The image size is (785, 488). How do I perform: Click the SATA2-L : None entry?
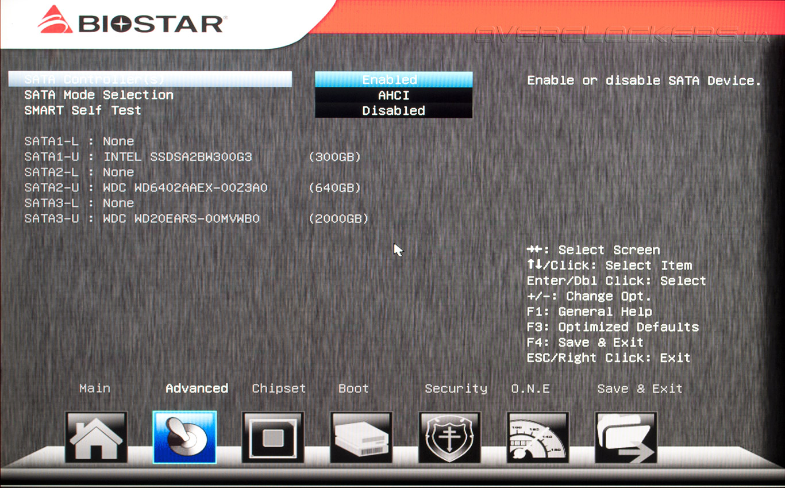(x=79, y=172)
